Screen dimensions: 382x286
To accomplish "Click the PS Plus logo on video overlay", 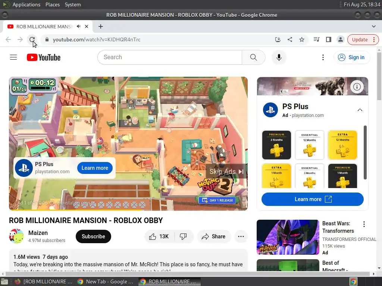I will click(24, 168).
